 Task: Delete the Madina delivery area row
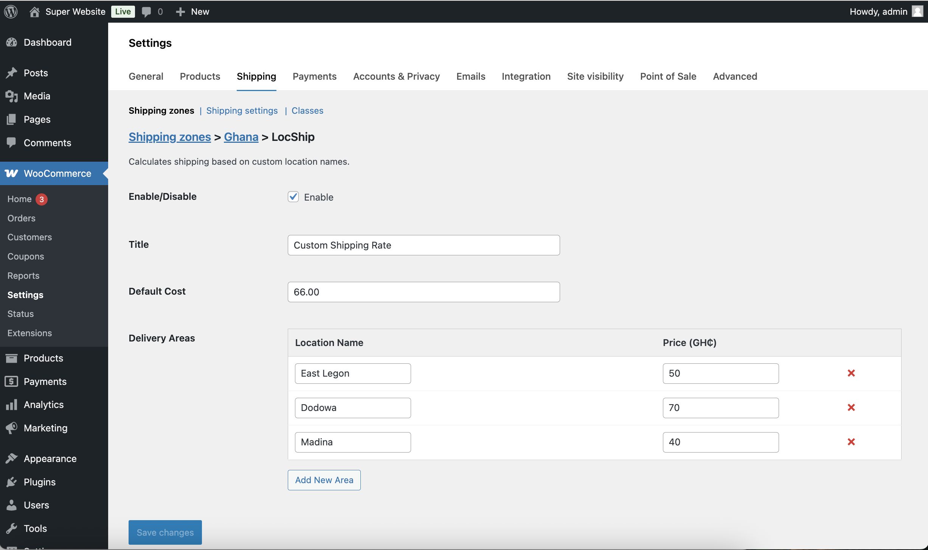pyautogui.click(x=851, y=442)
